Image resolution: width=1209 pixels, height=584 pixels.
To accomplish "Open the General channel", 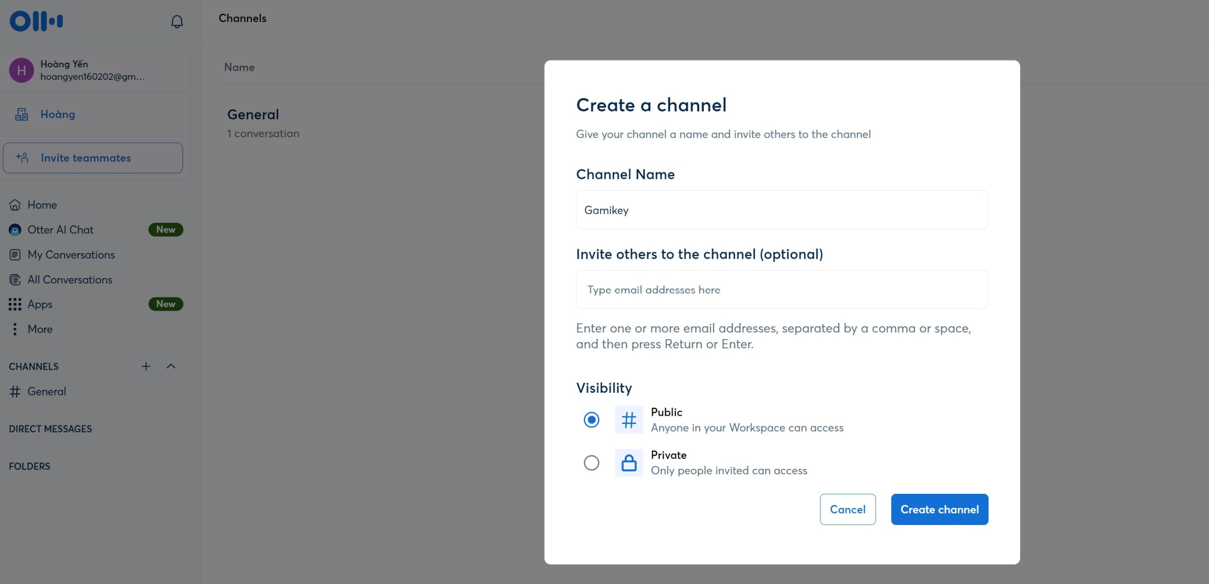I will pos(46,390).
